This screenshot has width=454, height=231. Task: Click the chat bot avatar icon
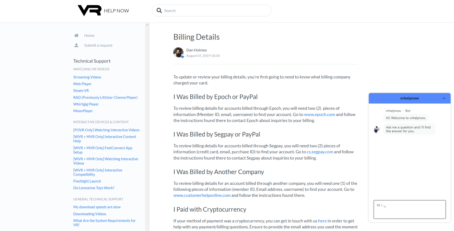(377, 130)
